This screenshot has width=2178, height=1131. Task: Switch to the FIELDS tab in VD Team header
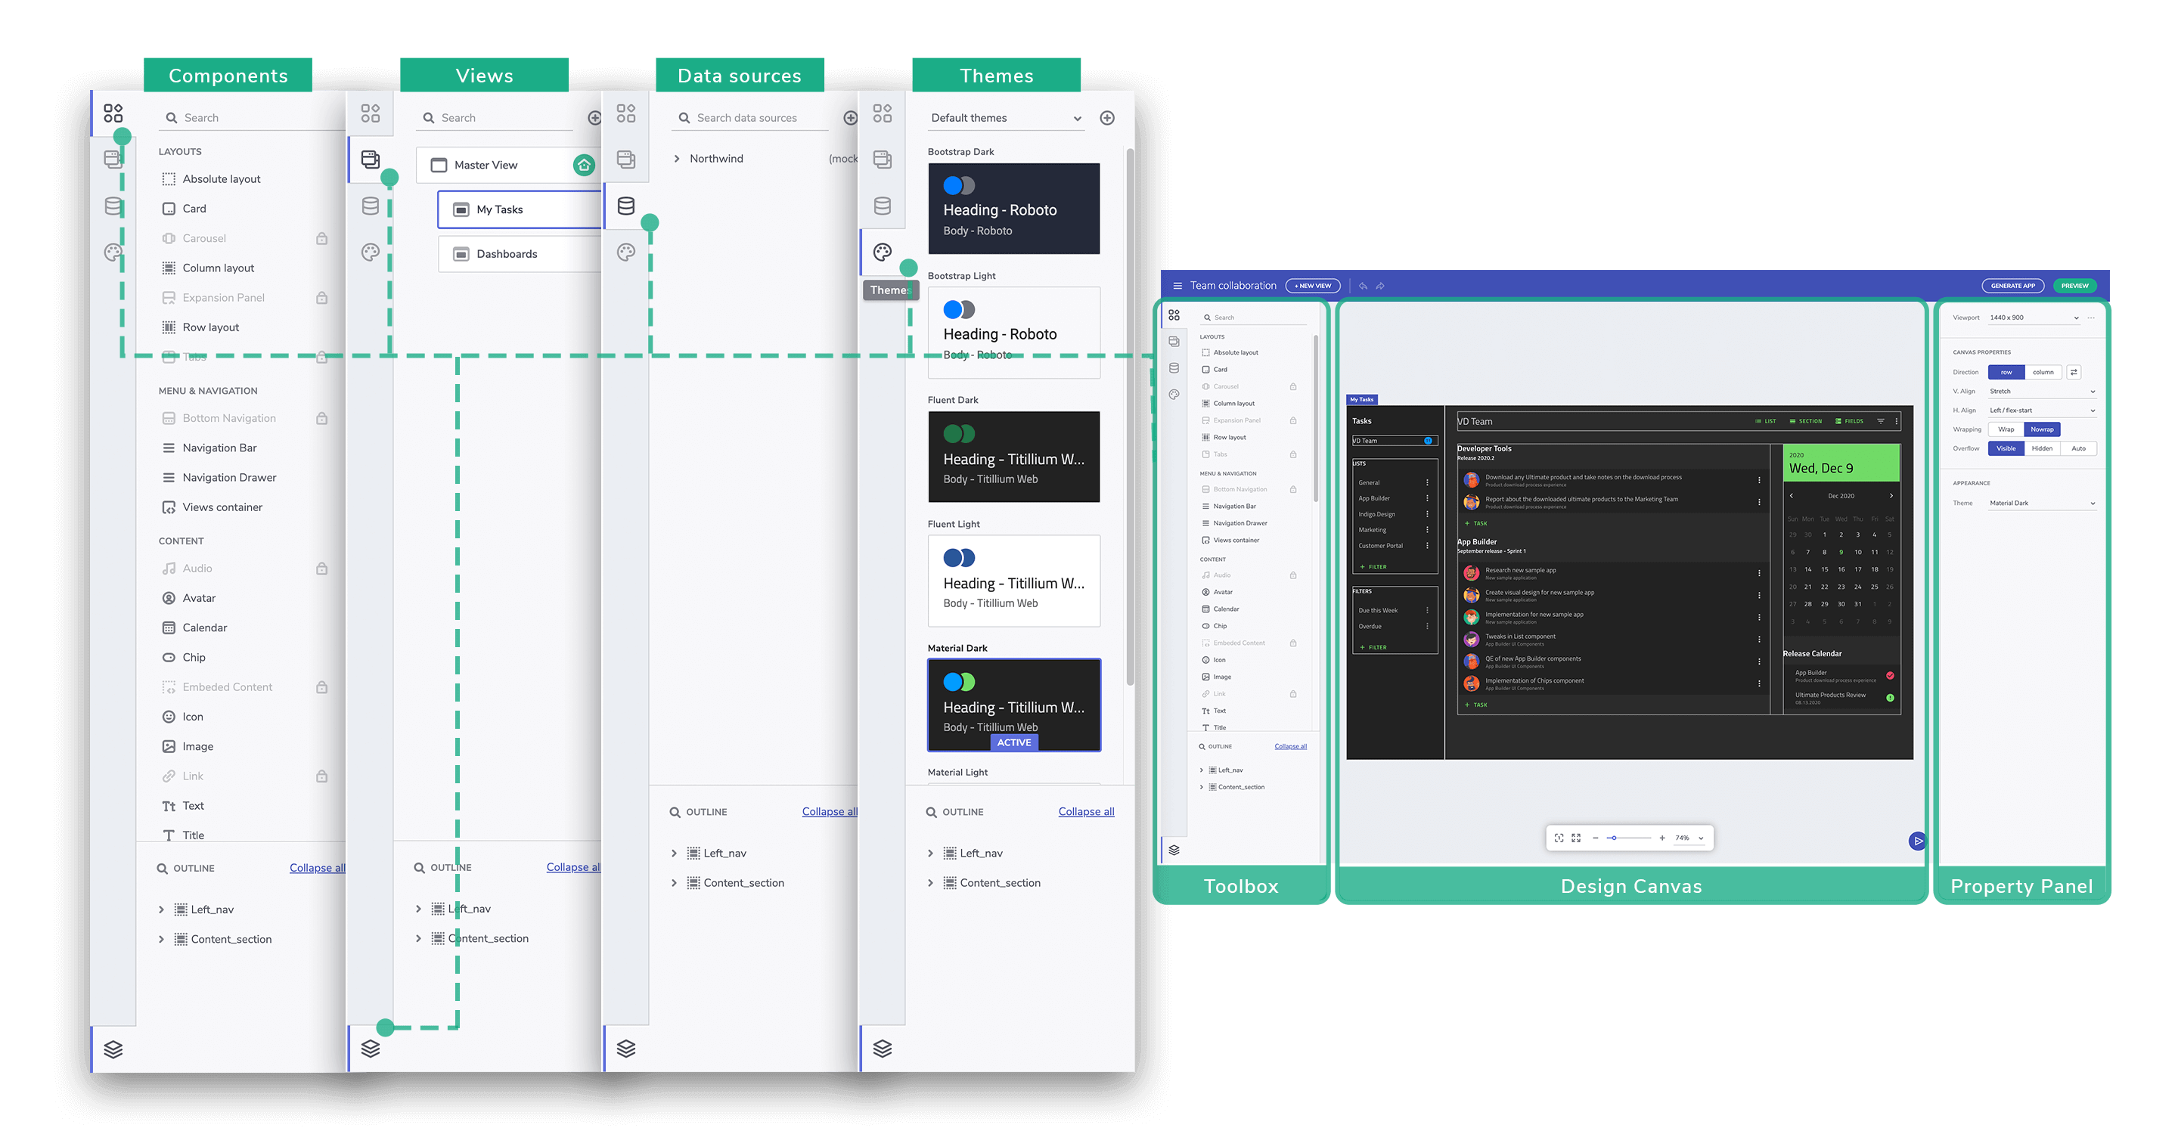1850,420
